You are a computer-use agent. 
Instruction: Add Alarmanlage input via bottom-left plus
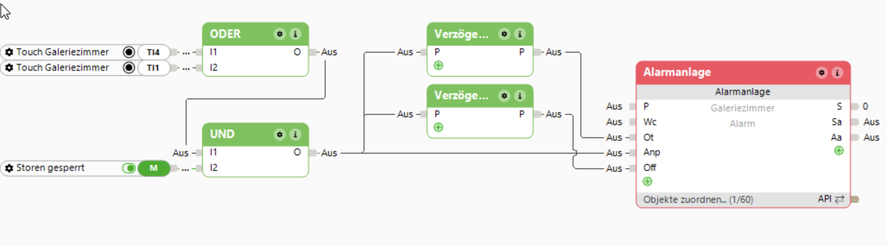[647, 182]
